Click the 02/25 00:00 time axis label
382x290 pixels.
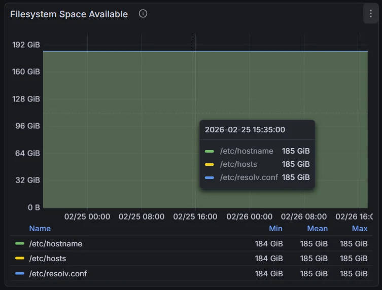pos(87,216)
